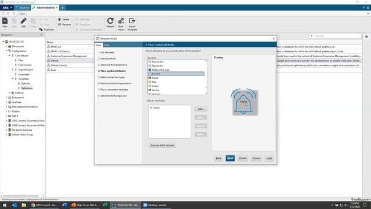
Task: Select My Demo Database tree item
Action: click(22, 130)
